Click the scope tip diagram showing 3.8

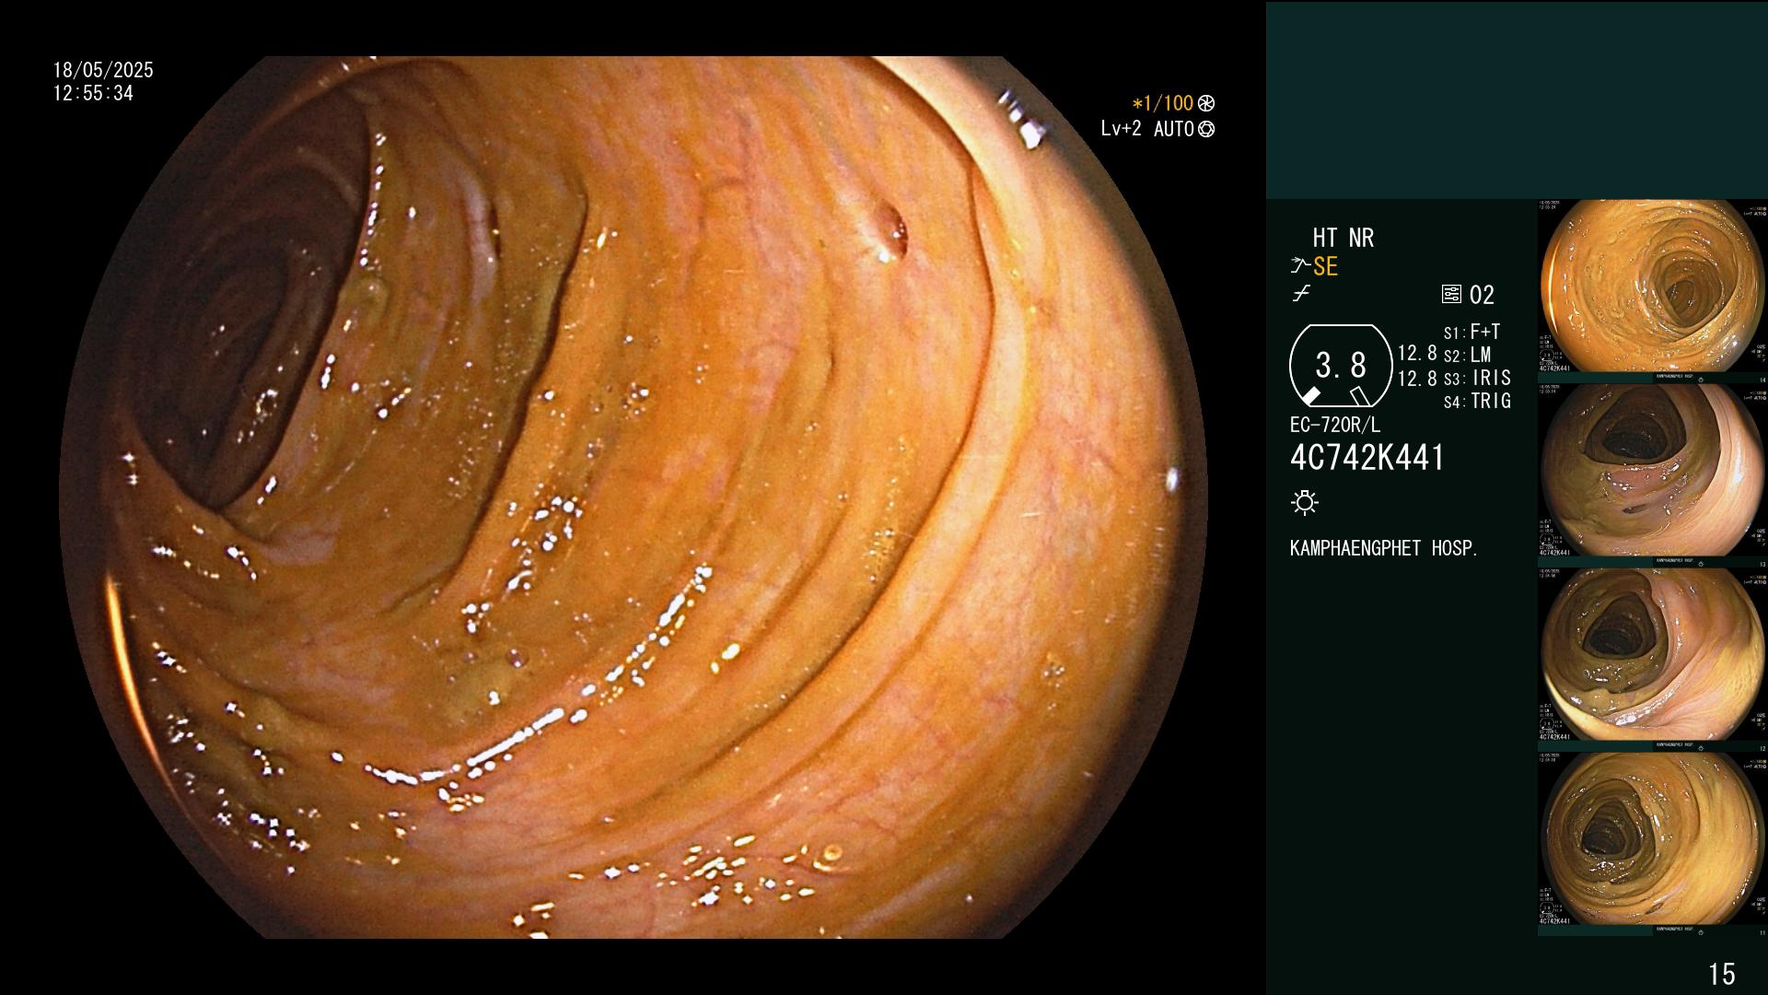1341,366
